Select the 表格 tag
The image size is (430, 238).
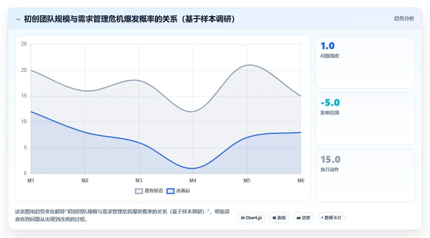point(279,218)
